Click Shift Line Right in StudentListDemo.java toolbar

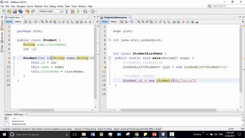[178, 22]
